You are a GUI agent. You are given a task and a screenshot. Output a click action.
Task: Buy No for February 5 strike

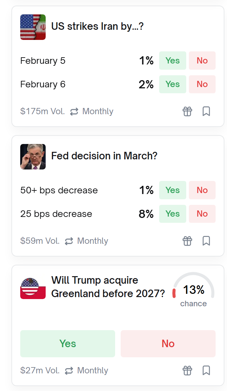pos(202,61)
